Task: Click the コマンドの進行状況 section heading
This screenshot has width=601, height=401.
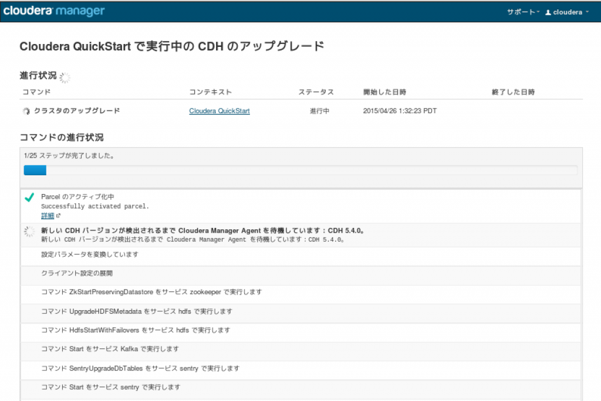Action: pyautogui.click(x=62, y=137)
